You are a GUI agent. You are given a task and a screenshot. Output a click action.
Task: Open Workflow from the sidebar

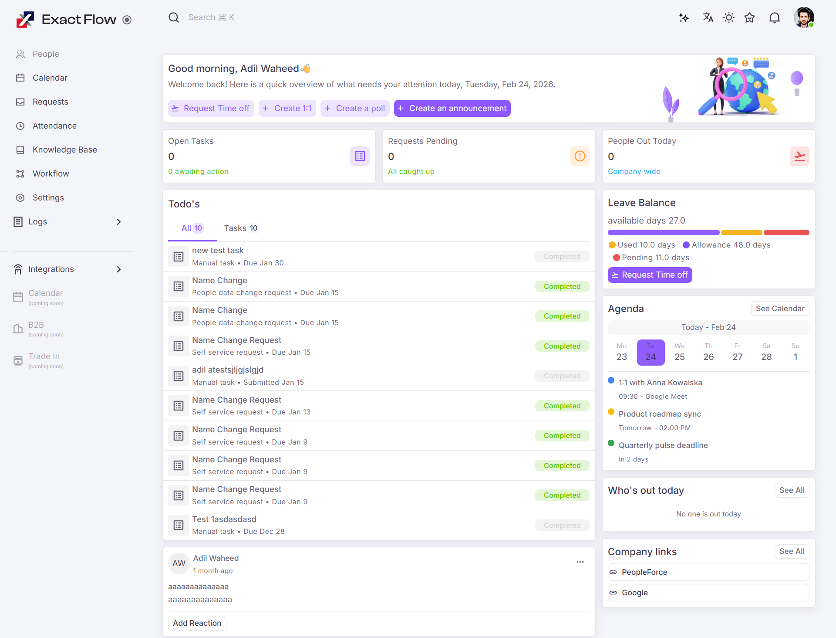[51, 173]
